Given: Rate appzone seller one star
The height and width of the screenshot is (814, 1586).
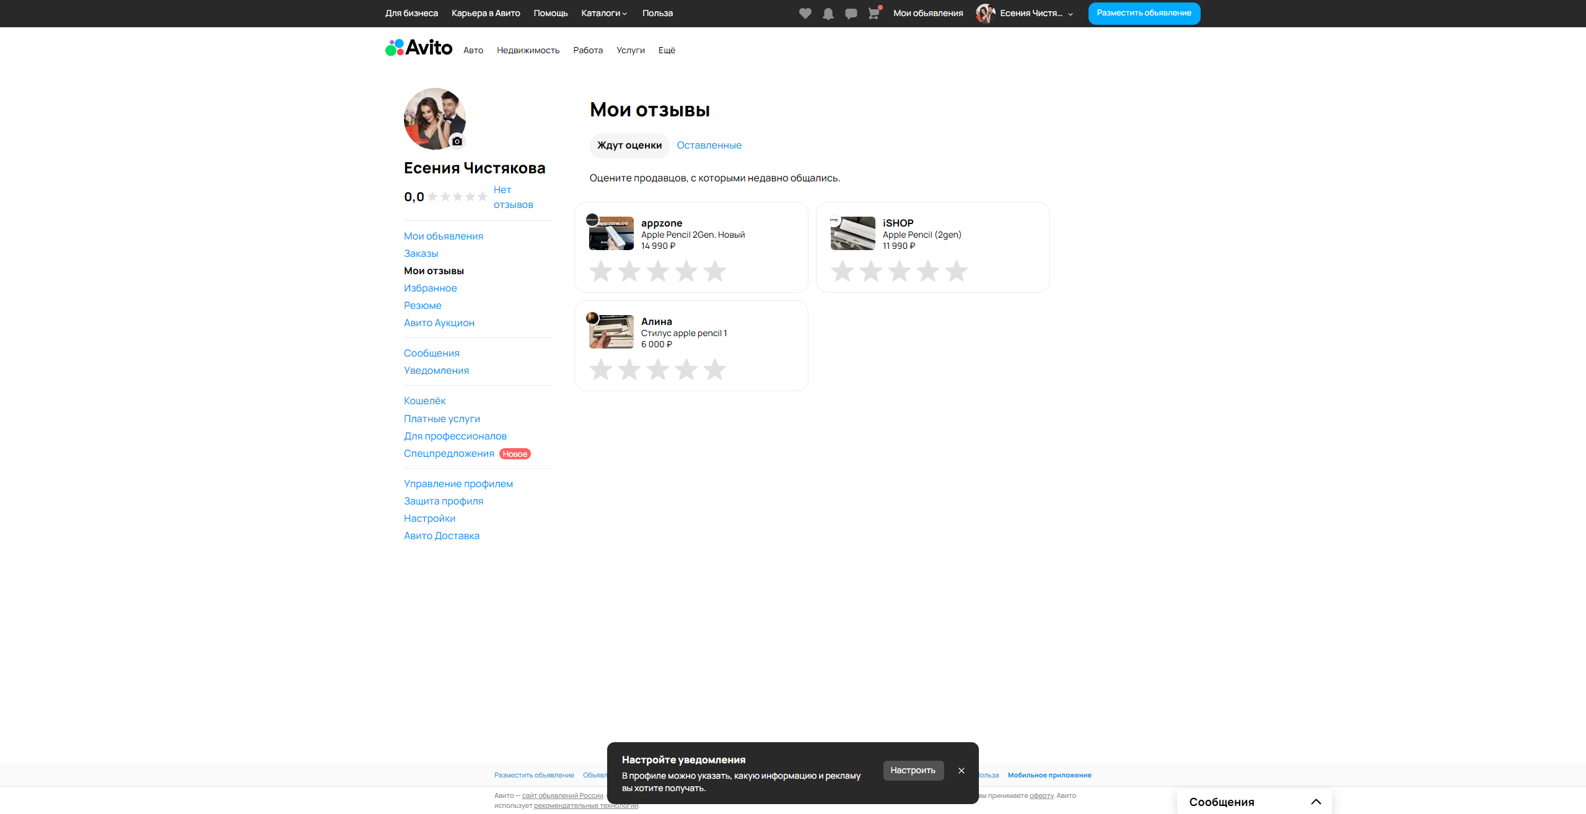Looking at the screenshot, I should coord(601,271).
